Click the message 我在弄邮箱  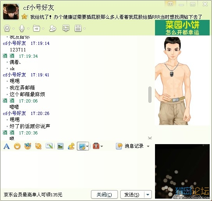22,88
